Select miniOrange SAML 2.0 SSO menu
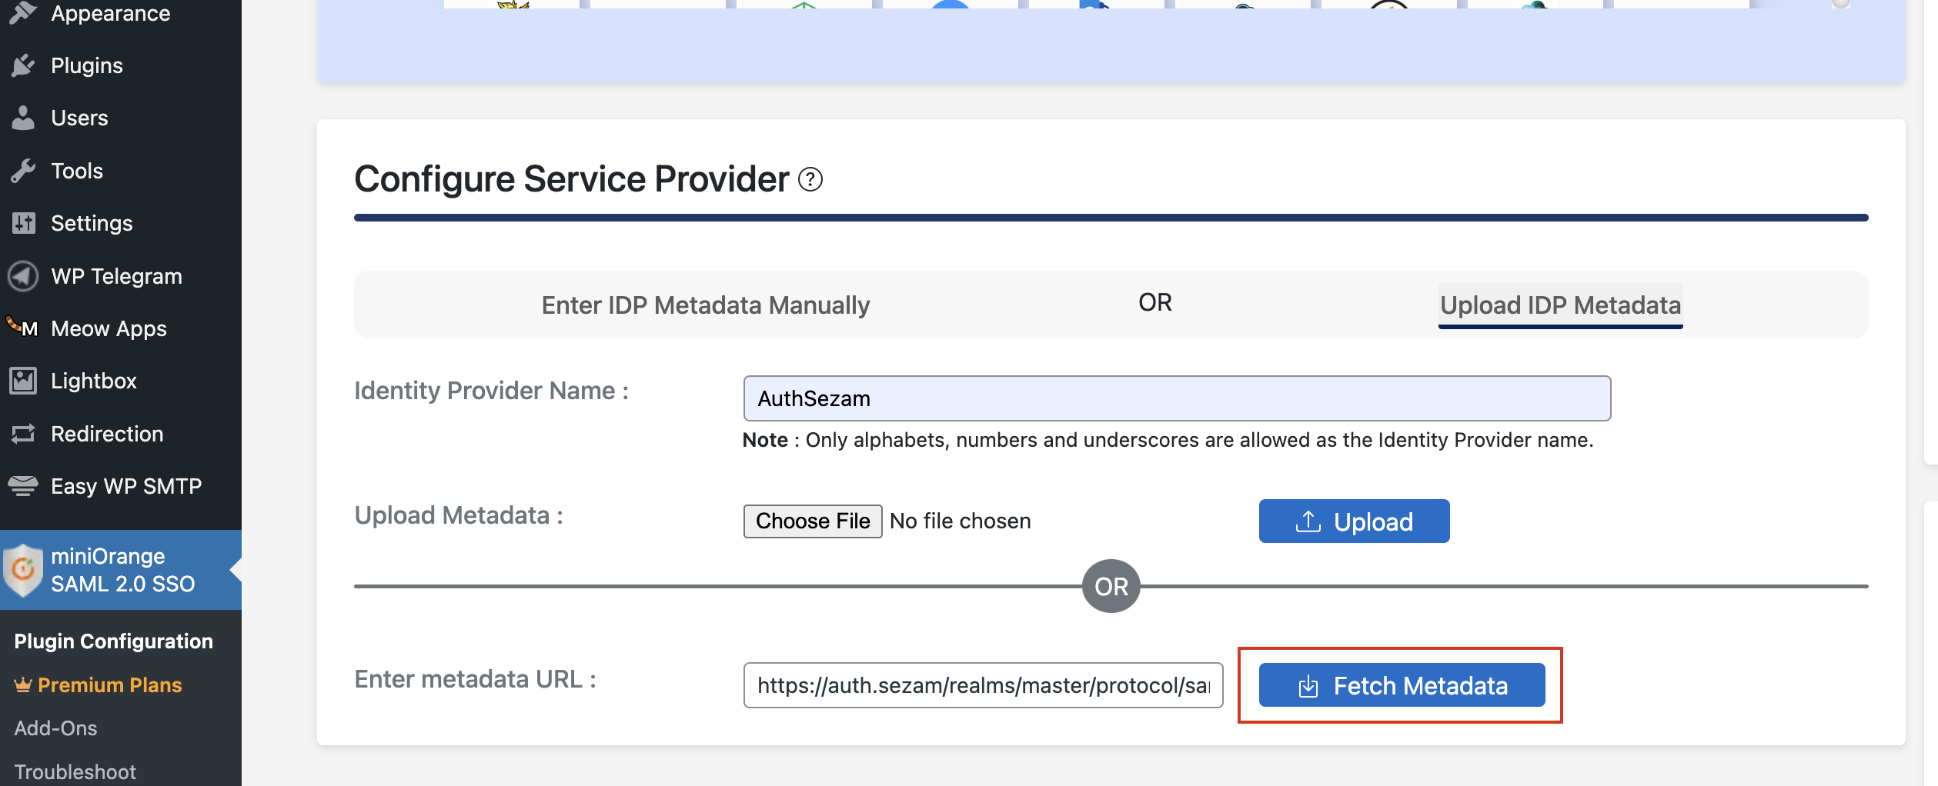This screenshot has width=1938, height=786. (x=121, y=570)
